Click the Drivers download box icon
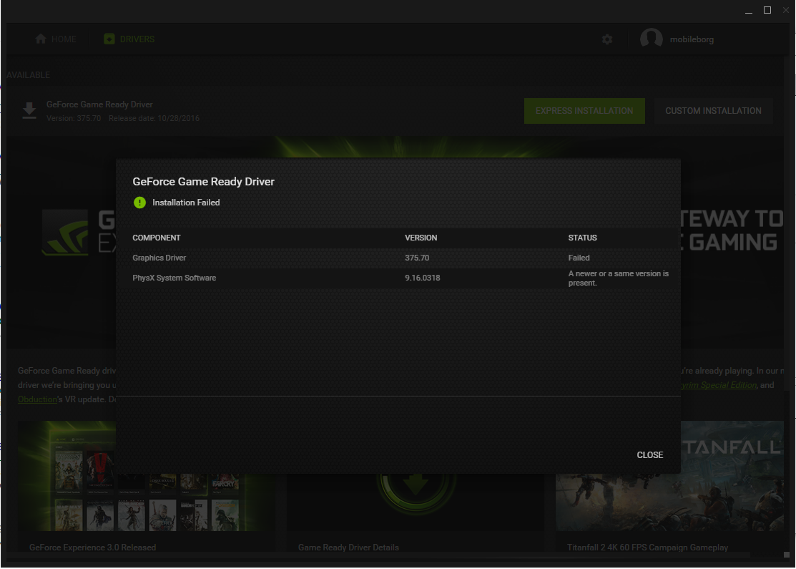 pos(109,39)
